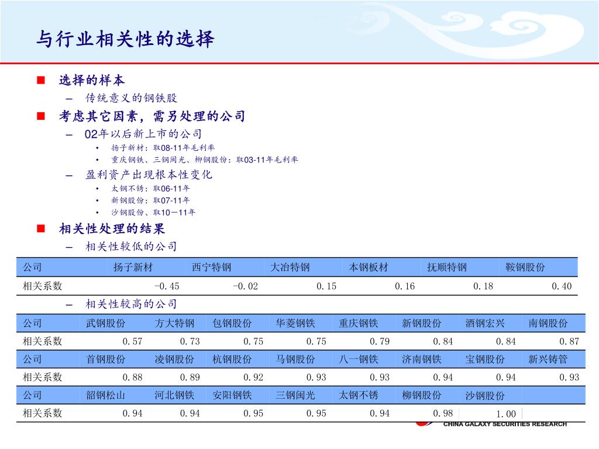Click the China Galaxy Securities Research footer
Image resolution: width=599 pixels, height=449 pixels.
point(505,424)
